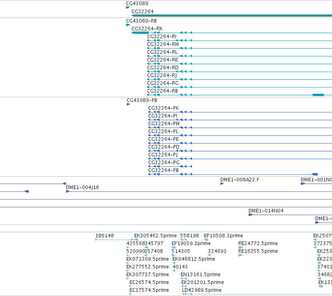Choose the CG32264-PM CDS label

pyautogui.click(x=164, y=124)
